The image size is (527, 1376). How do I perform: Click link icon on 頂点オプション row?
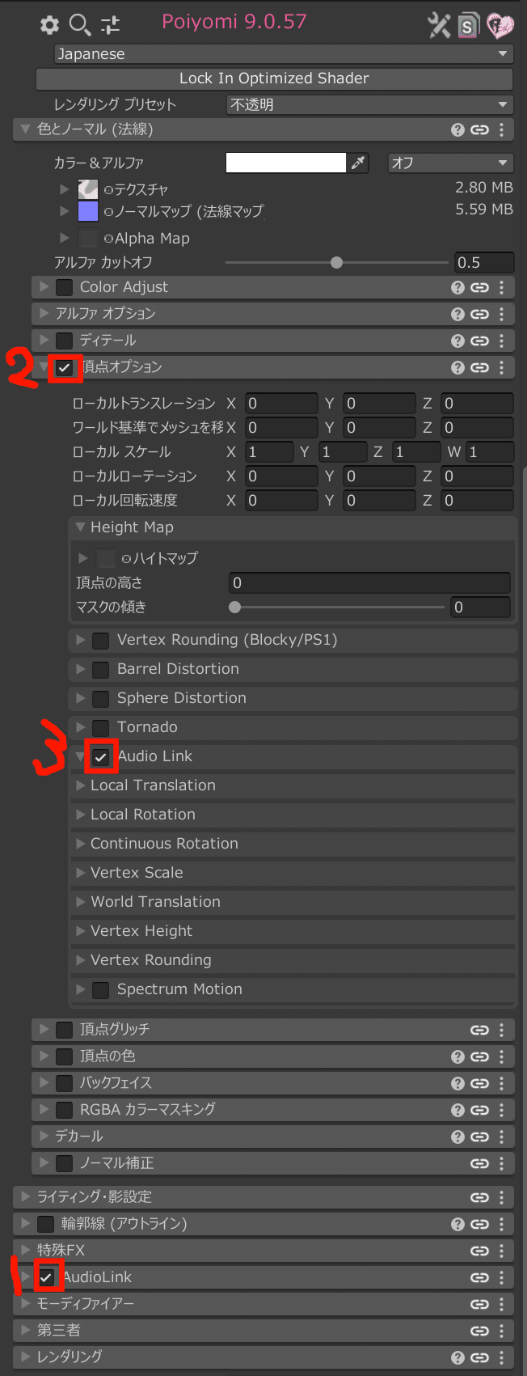pos(480,367)
